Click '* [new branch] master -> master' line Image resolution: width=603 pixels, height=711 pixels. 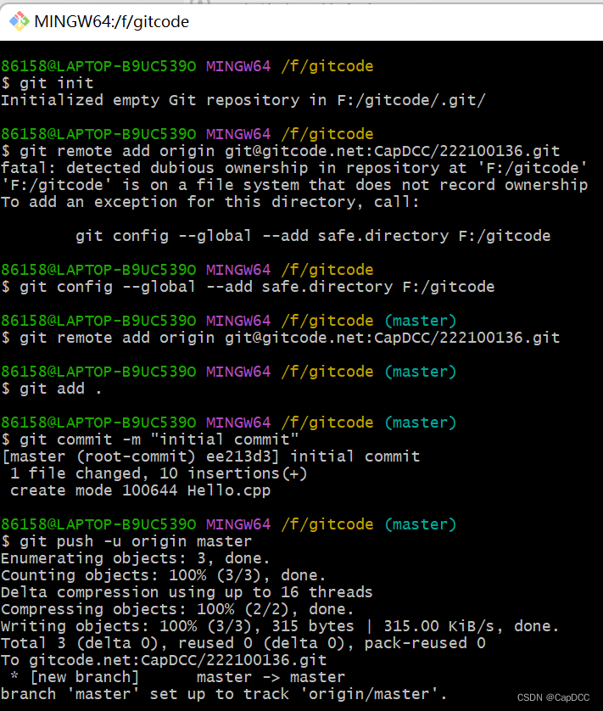click(x=177, y=677)
